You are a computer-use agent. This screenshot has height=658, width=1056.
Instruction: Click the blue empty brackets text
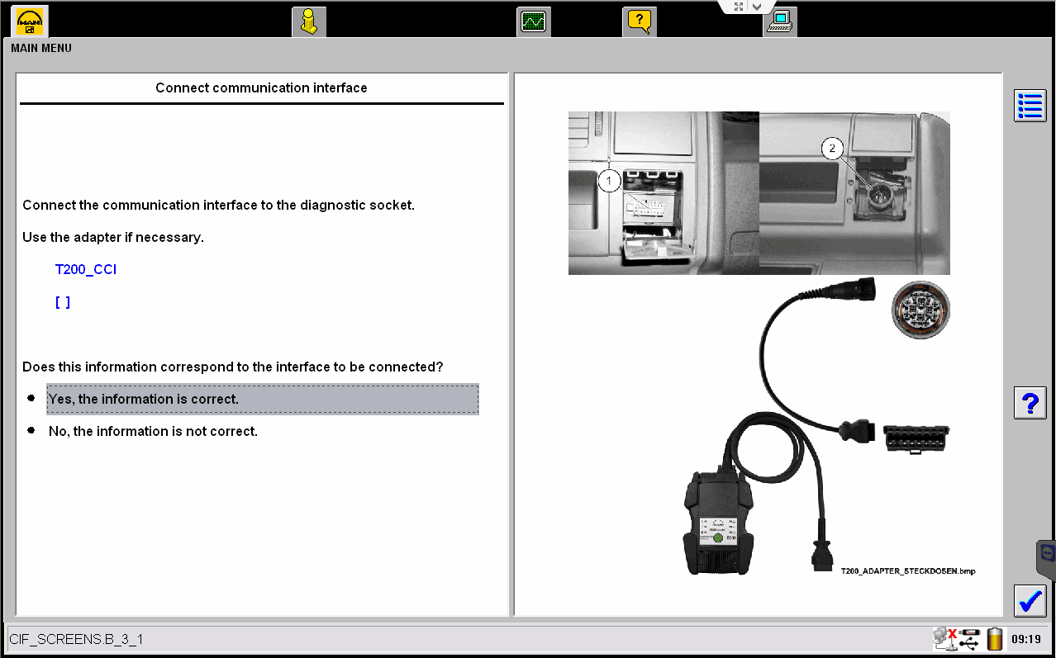(63, 302)
